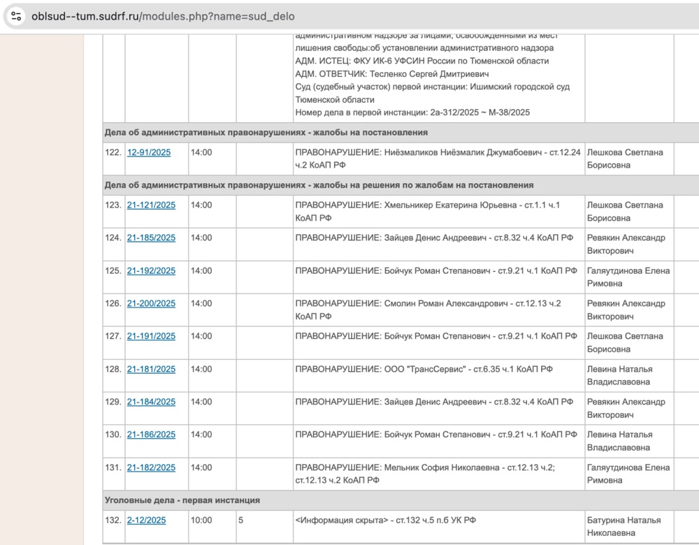Screen dimensions: 699x545
Task: Click the offense text in row 129 (Зайцев)
Action: click(x=434, y=402)
